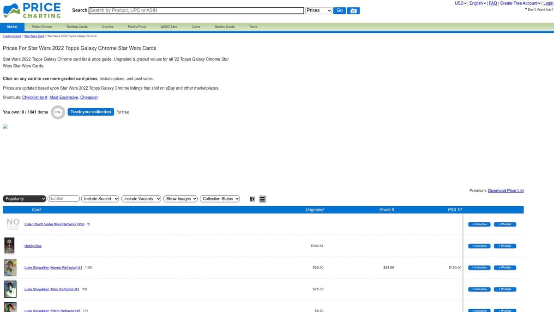This screenshot has width=554, height=312.
Task: Add Luke Skywalker Mojo Refractor to Wishlist
Action: [x=505, y=289]
